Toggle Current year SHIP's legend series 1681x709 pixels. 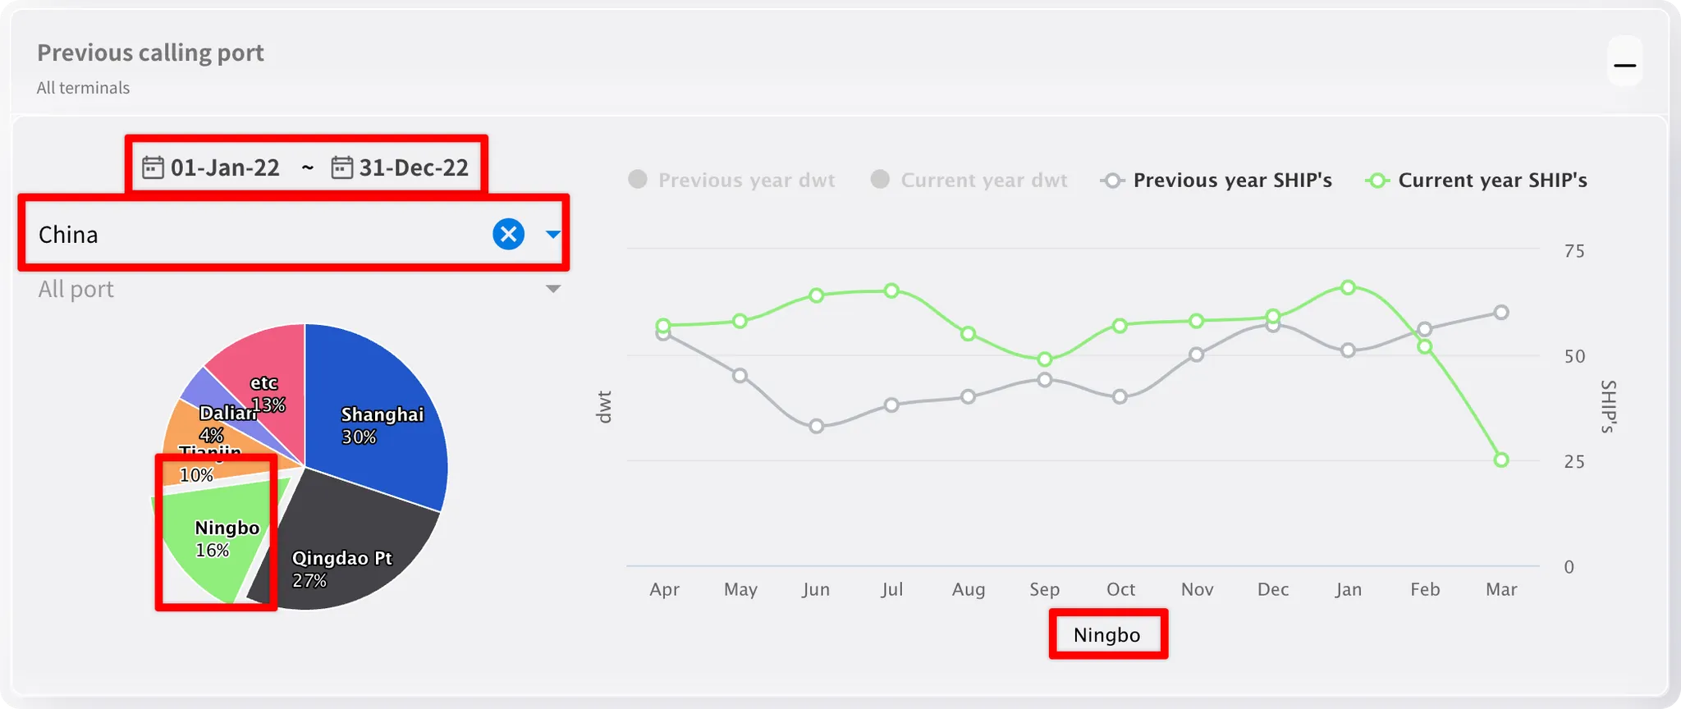tap(1476, 181)
